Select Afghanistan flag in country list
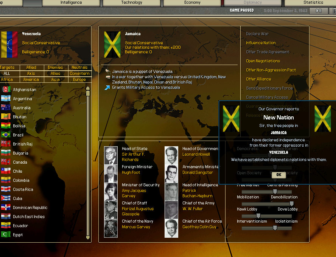Image resolution: width=336 pixels, height=257 pixels. (6, 90)
